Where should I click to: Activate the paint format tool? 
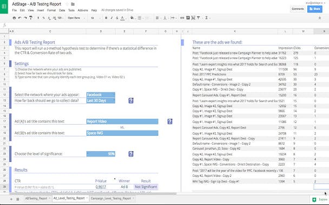(x=31, y=18)
